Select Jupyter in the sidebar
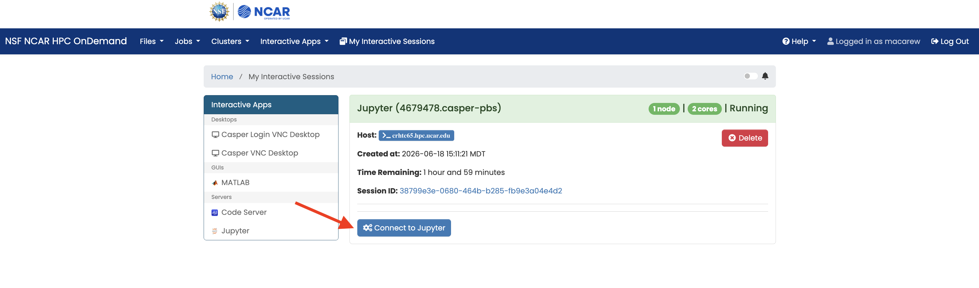Viewport: 979px width, 288px height. 271,231
